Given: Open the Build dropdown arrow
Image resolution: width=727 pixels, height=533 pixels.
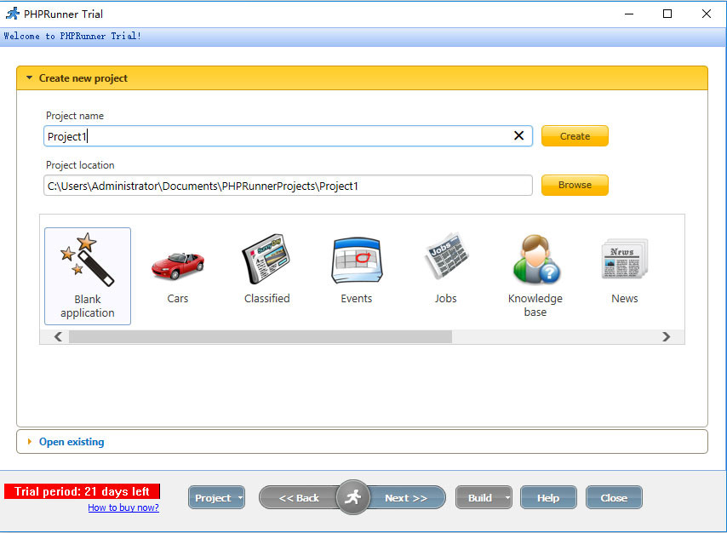Looking at the screenshot, I should [x=507, y=498].
